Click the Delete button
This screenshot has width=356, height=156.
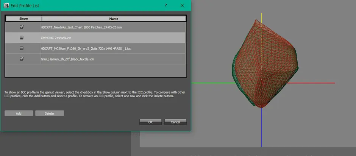(50, 113)
